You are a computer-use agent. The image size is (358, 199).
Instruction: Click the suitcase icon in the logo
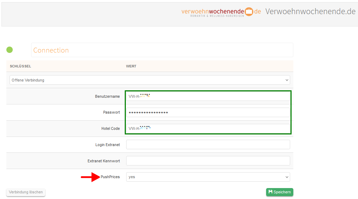[249, 12]
